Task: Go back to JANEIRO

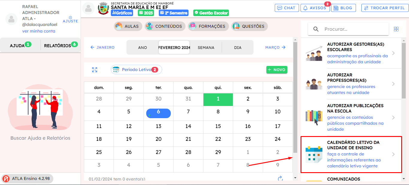Action: pyautogui.click(x=102, y=47)
